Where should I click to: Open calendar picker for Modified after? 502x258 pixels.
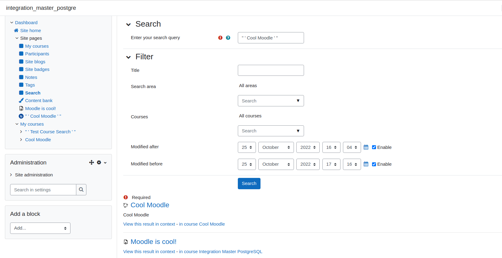pos(366,147)
